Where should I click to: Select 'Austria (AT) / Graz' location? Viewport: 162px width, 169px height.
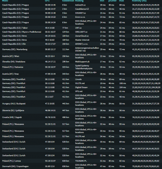[x=11, y=74]
